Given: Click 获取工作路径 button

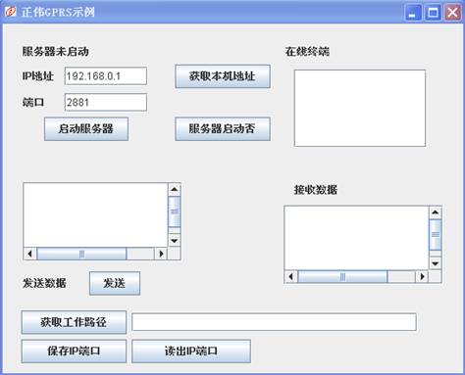Looking at the screenshot, I should 74,322.
